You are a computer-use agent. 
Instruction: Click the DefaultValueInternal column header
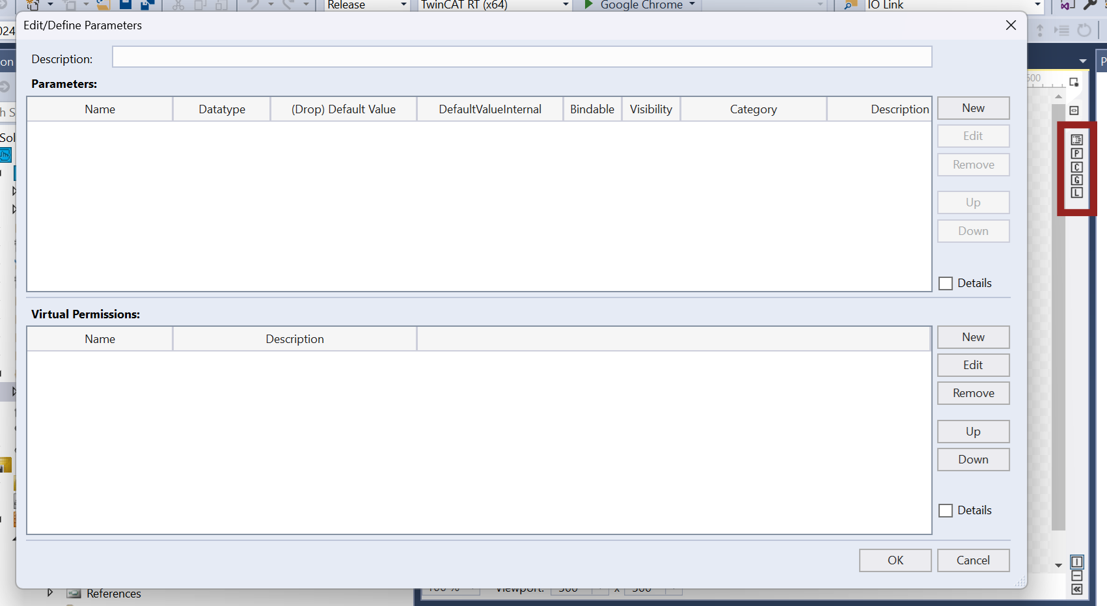pyautogui.click(x=490, y=109)
